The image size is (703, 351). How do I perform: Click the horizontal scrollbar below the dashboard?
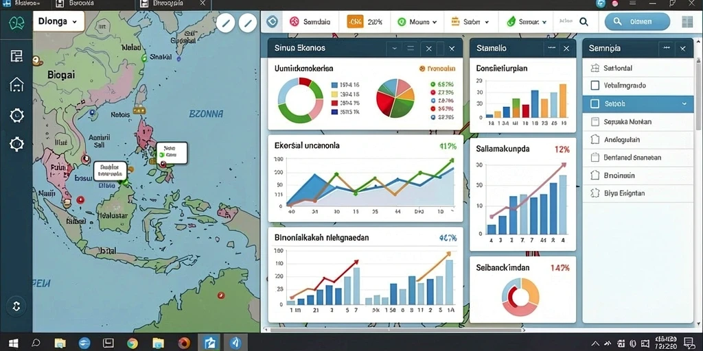tap(395, 330)
